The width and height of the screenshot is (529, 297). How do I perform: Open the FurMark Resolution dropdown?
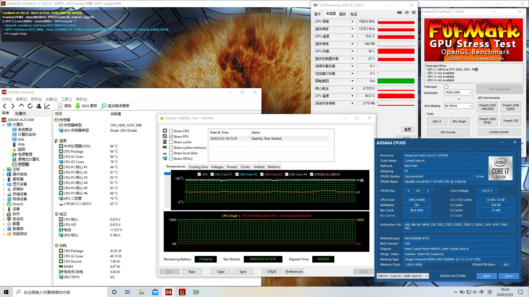click(x=458, y=93)
